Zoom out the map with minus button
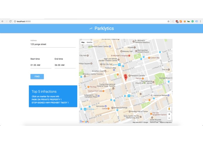 [x=169, y=118]
